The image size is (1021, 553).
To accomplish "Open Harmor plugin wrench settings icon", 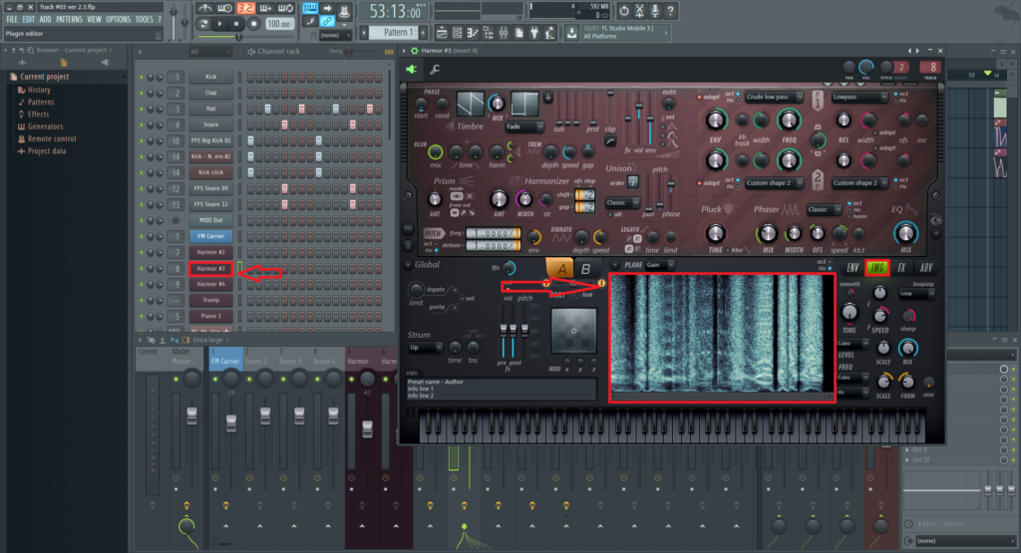I will [x=435, y=69].
